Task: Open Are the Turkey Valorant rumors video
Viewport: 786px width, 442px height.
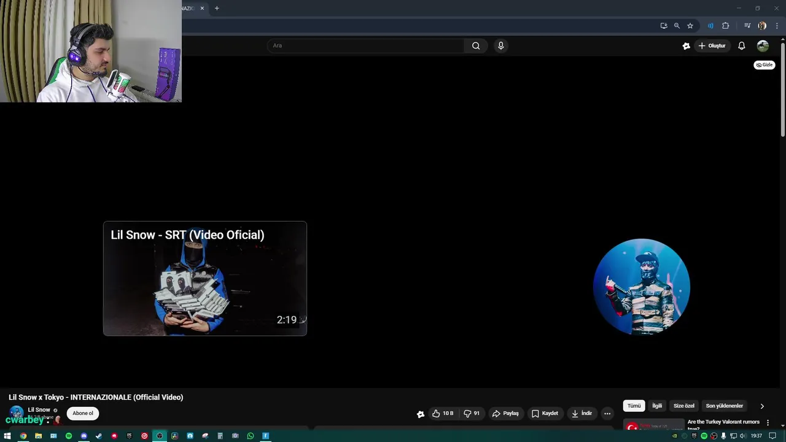Action: point(723,424)
